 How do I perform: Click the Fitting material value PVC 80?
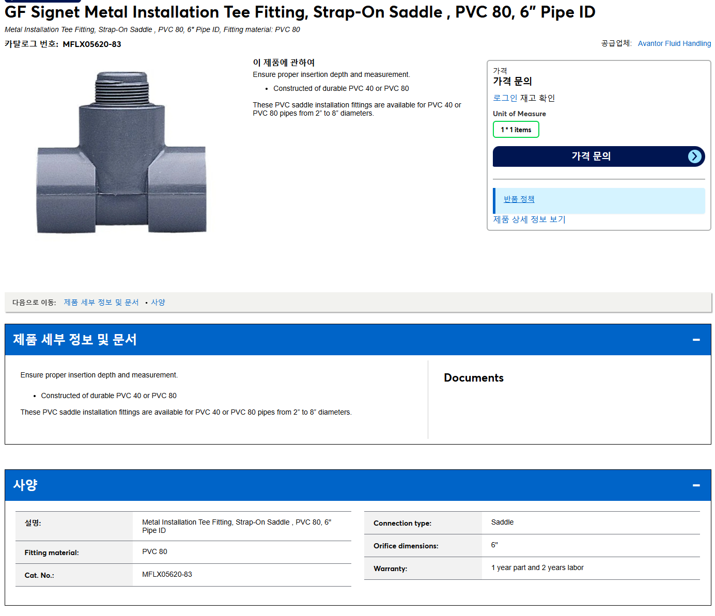pyautogui.click(x=154, y=552)
